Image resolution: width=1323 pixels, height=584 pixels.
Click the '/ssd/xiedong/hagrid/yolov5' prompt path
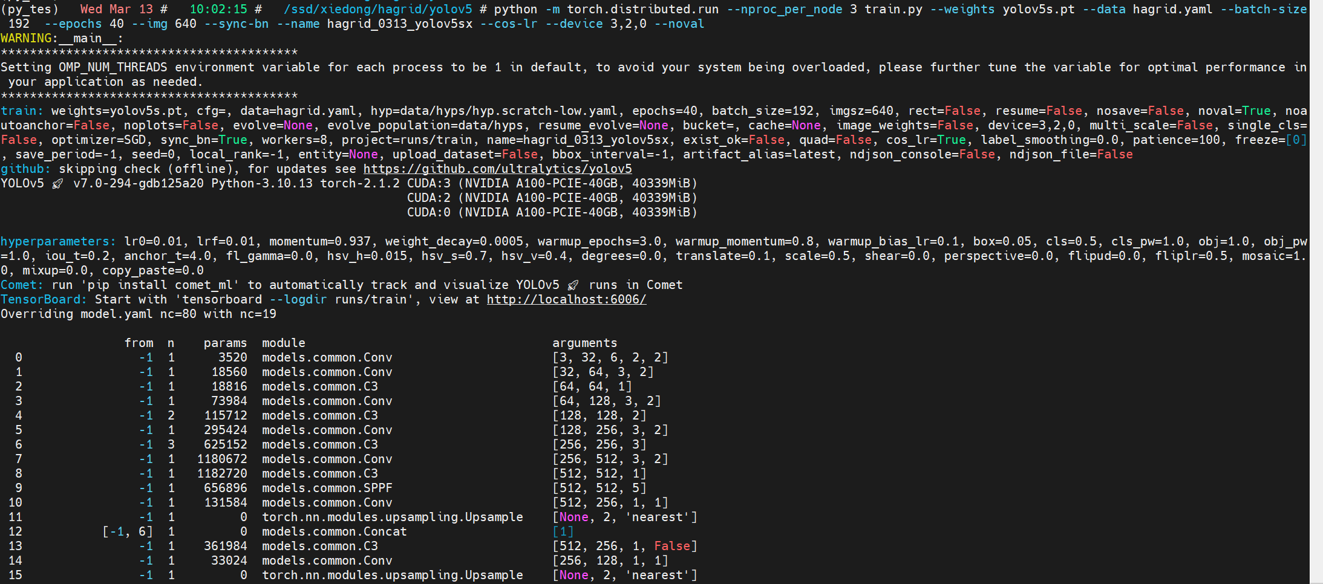tap(378, 9)
